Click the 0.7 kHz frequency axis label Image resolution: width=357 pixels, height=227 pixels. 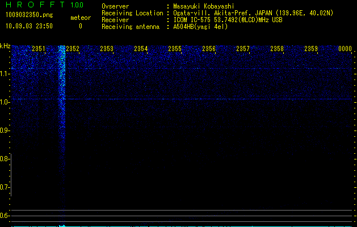[x=5, y=187]
